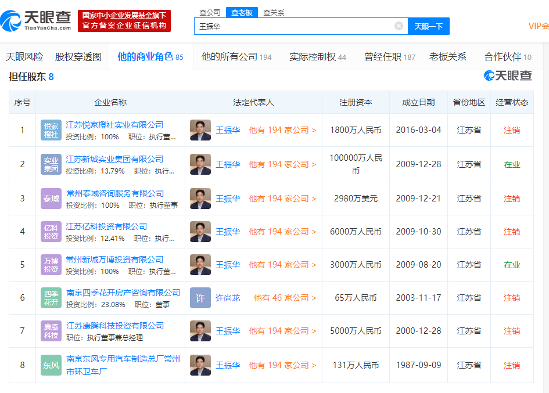549x393 pixels.
Task: Click 王振华's photo in the 江苏悦家橙社 row
Action: coord(200,130)
